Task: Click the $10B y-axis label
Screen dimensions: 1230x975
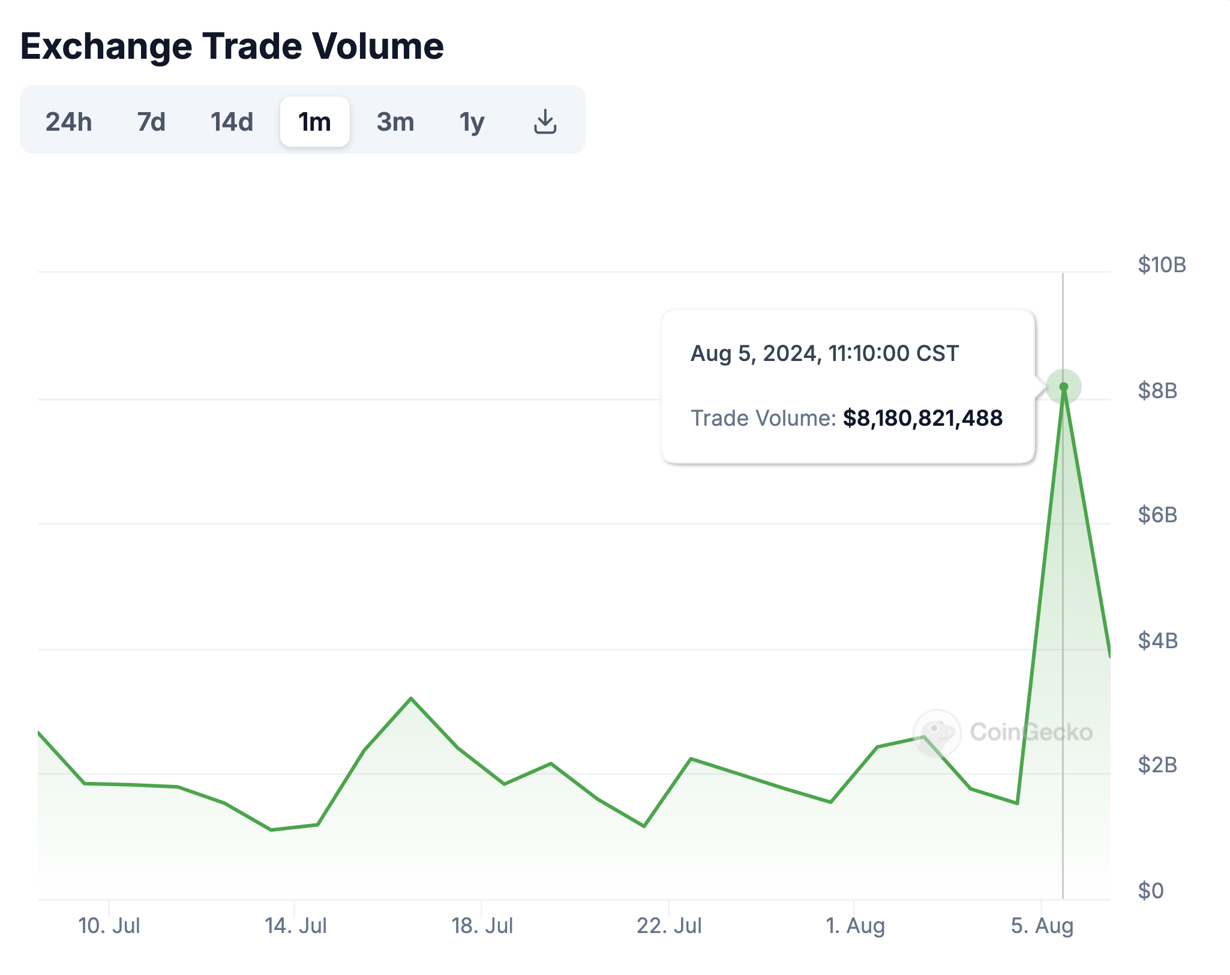Action: 1162,264
